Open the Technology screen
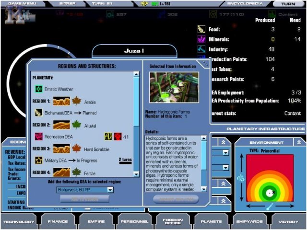The image size is (307, 230). [19, 221]
